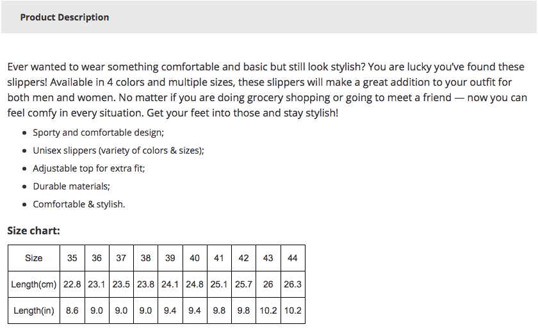Click the 26.3 cm length cell
Viewport: 538px width, 331px height.
[293, 284]
